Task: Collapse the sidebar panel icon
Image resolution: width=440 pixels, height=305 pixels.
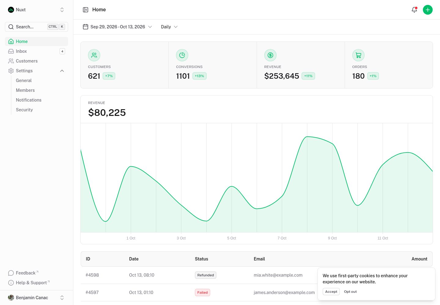Action: (x=86, y=10)
